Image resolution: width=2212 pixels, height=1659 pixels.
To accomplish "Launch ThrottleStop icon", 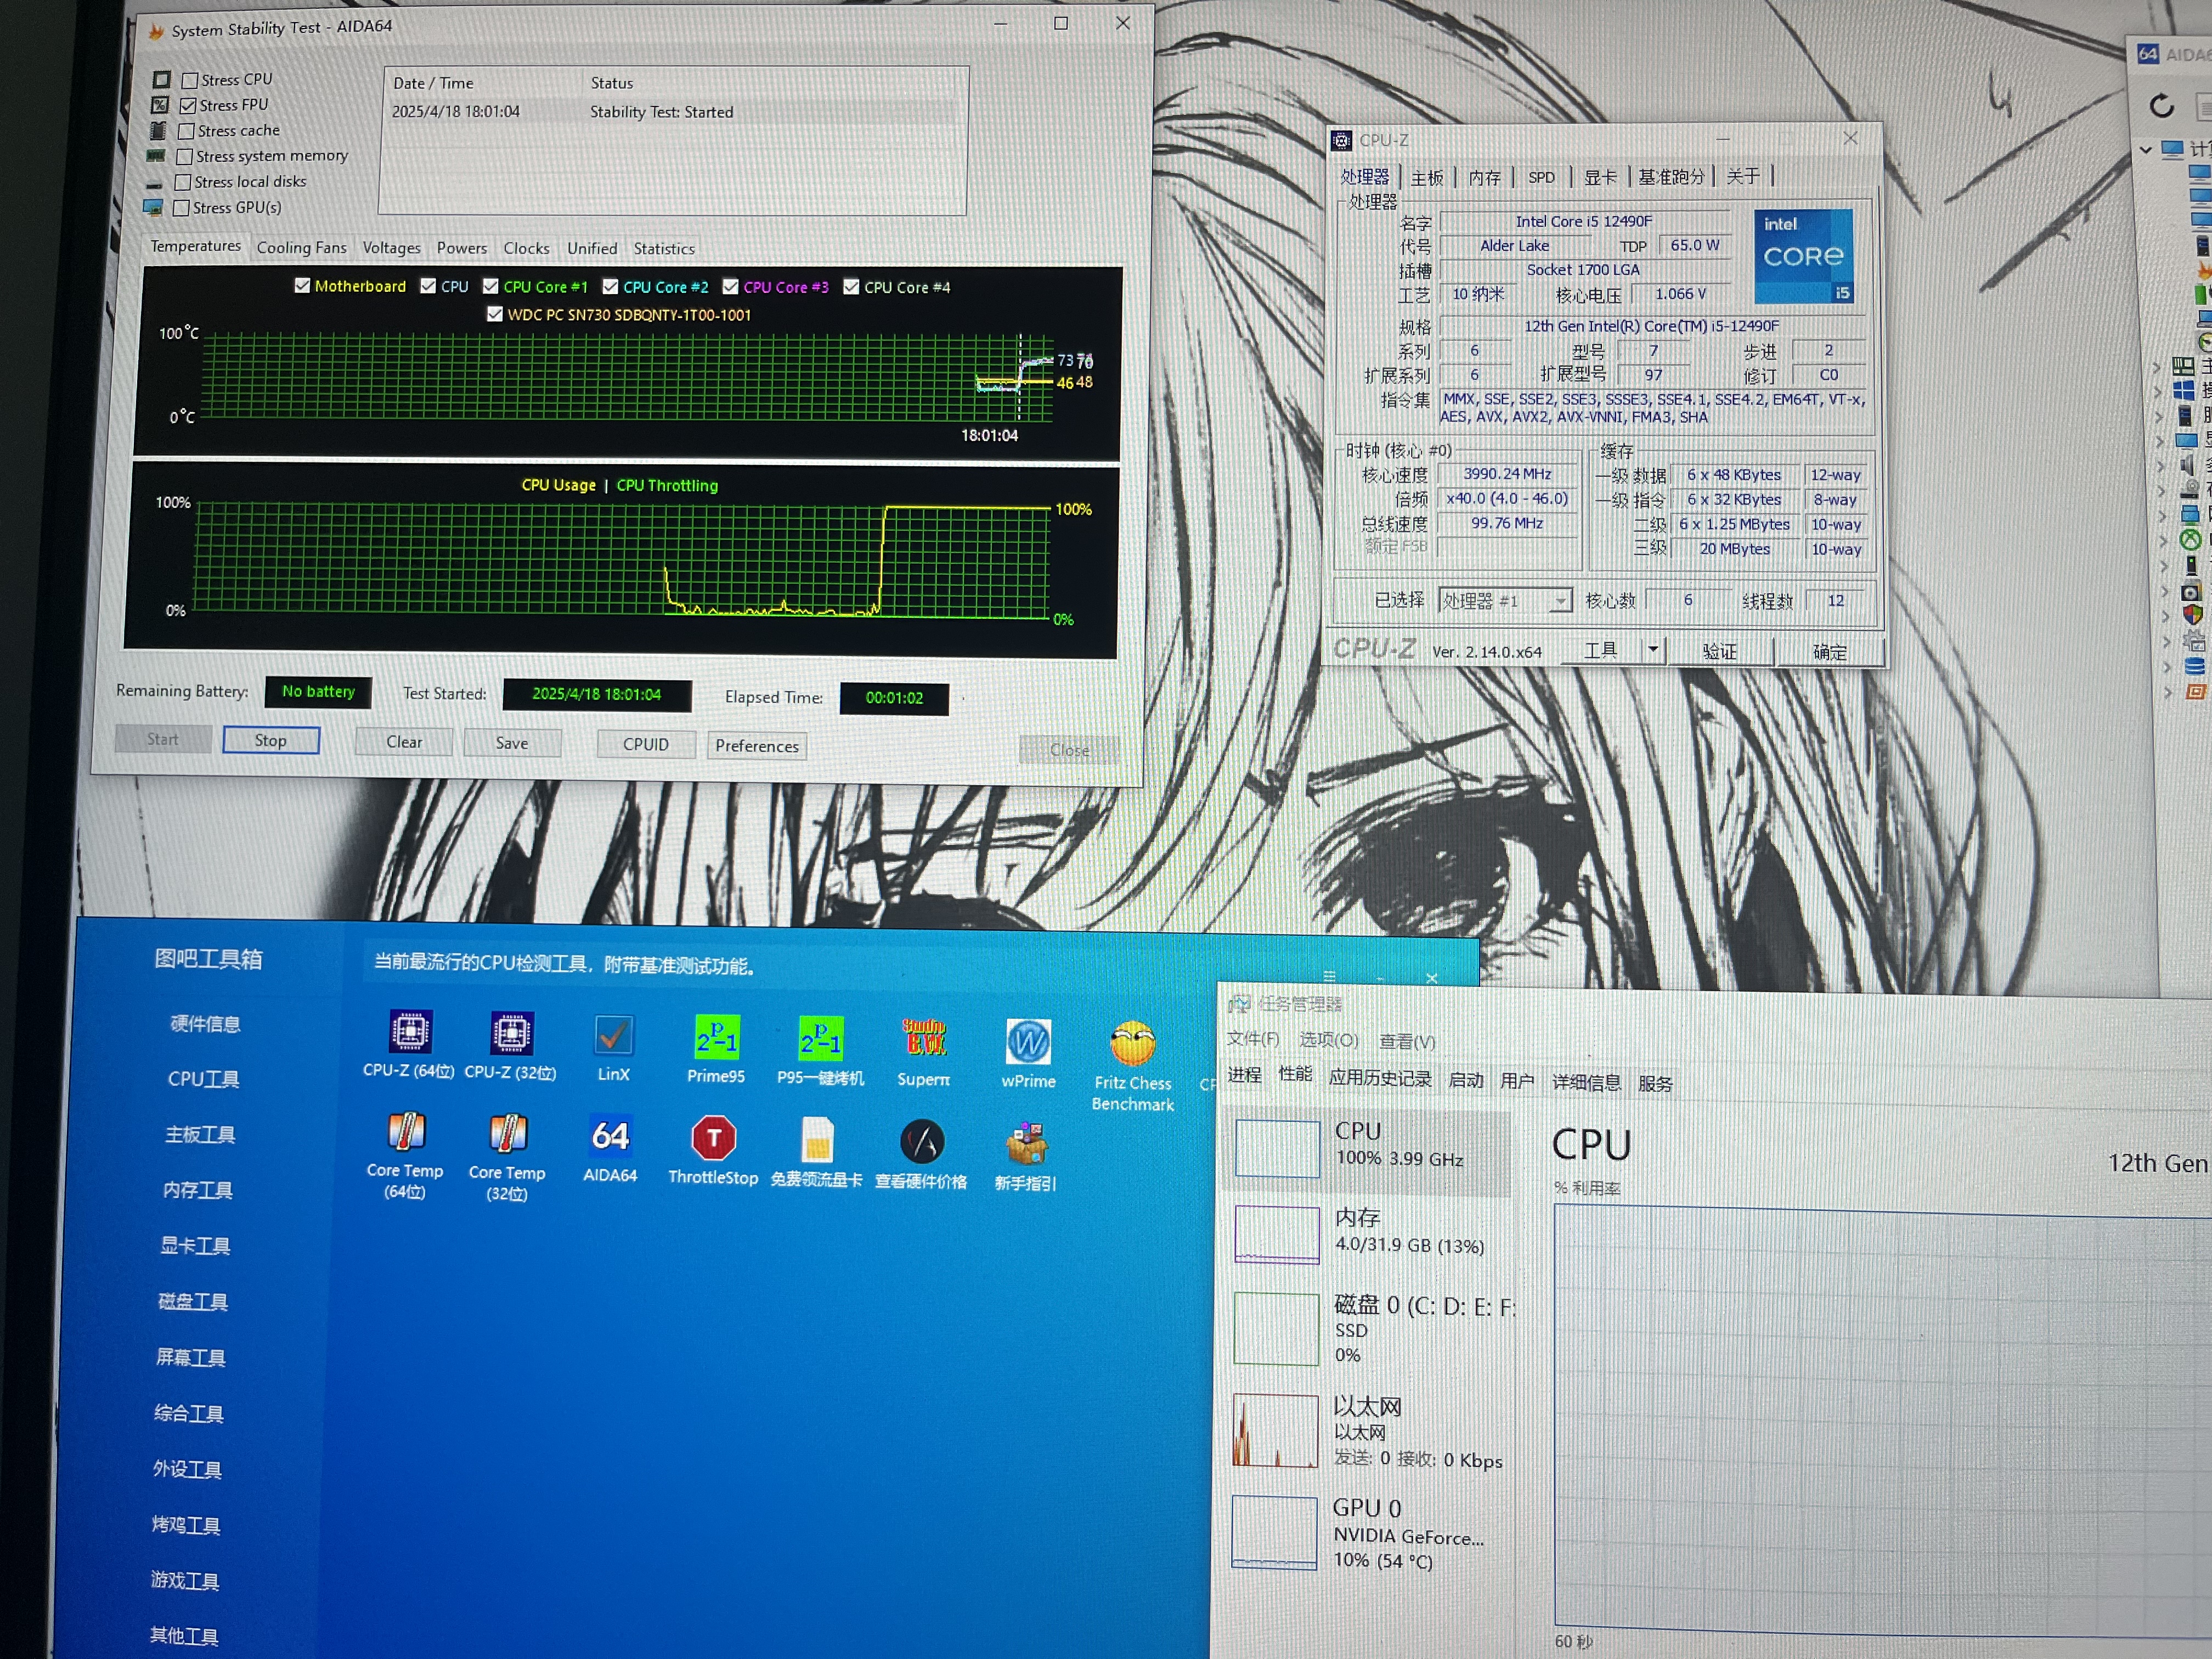I will pos(713,1151).
